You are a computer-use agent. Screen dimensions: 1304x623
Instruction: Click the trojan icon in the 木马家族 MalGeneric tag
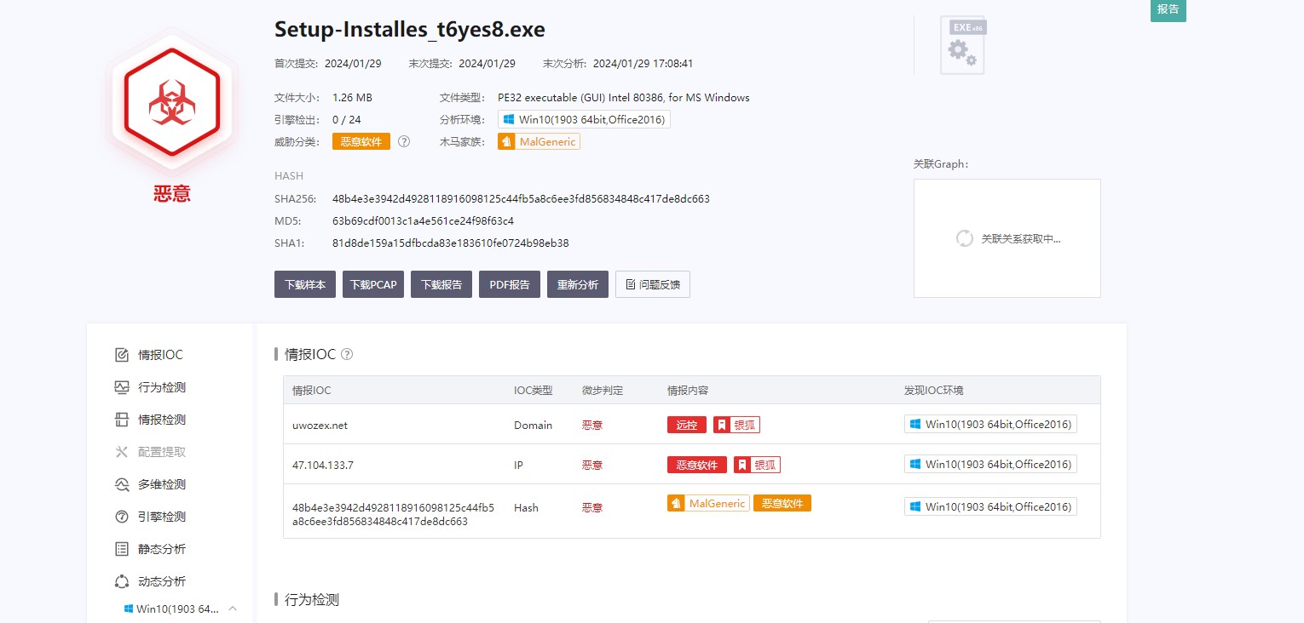coord(506,141)
